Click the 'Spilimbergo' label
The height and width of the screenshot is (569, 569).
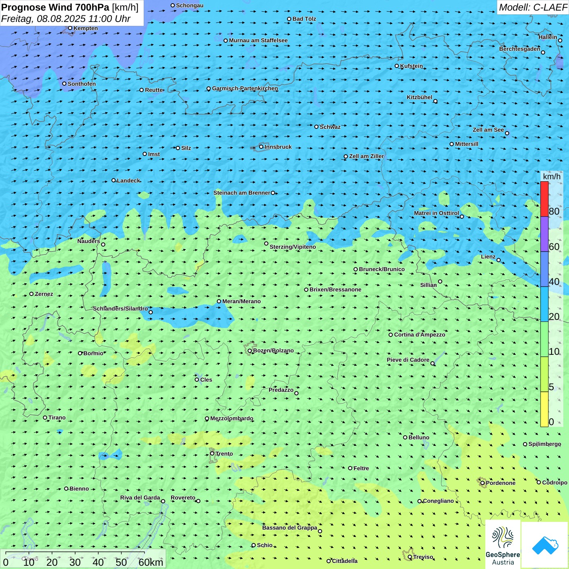tap(545, 444)
